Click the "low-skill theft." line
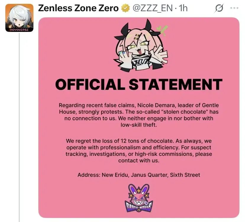Screen dimensions: 245x222 click(x=138, y=125)
